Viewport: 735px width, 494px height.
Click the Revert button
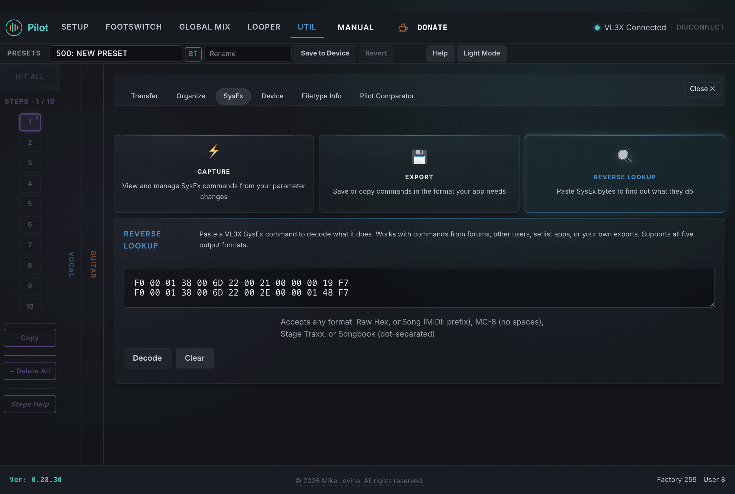[x=376, y=53]
